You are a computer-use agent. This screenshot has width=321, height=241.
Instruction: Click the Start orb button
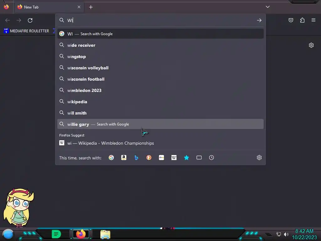[x=8, y=234]
